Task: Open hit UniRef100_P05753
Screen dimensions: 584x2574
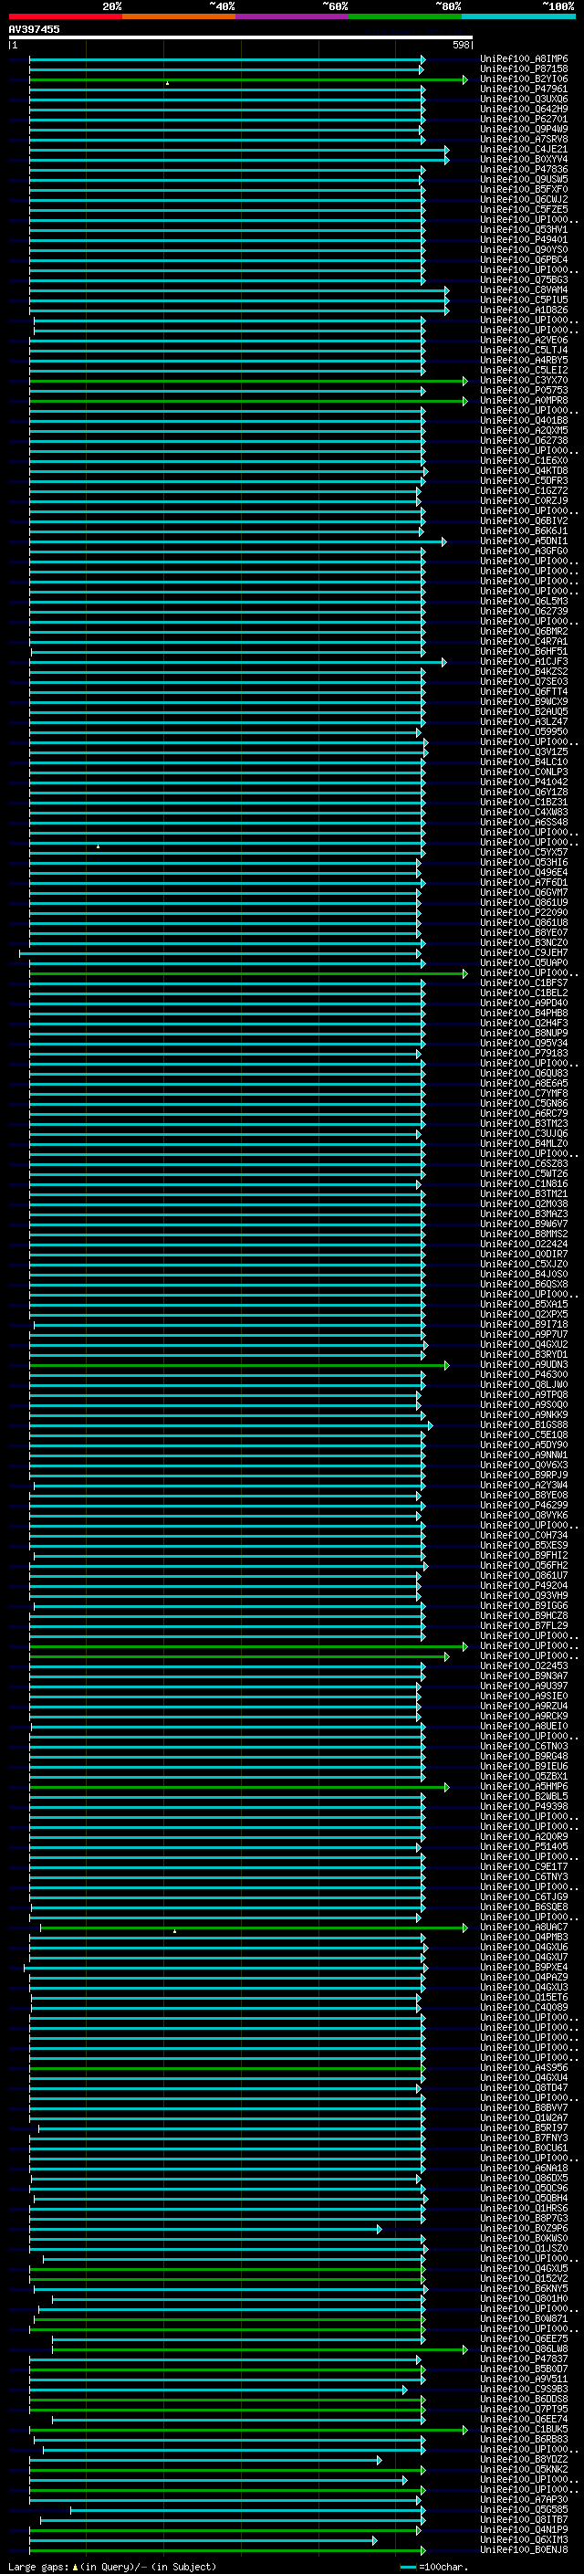Action: click(x=524, y=391)
